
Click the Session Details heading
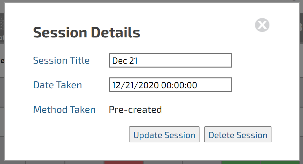86,32
